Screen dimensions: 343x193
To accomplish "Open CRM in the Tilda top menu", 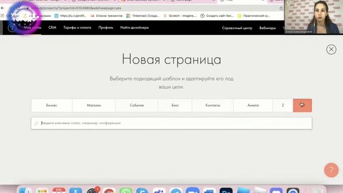I will (53, 27).
